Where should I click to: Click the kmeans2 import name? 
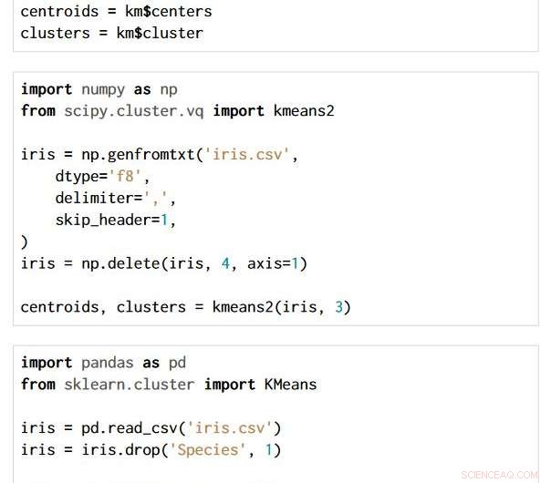click(304, 111)
